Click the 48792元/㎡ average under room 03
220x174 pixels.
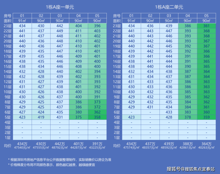pos(60,148)
